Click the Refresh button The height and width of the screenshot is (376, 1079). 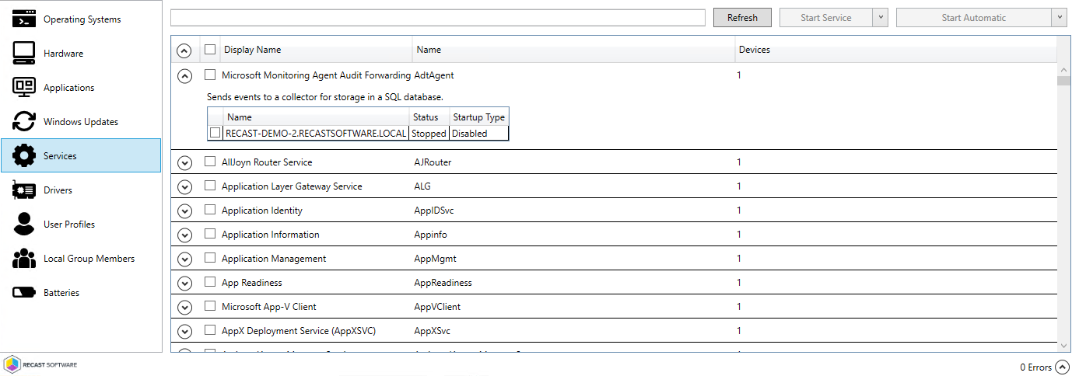(742, 18)
